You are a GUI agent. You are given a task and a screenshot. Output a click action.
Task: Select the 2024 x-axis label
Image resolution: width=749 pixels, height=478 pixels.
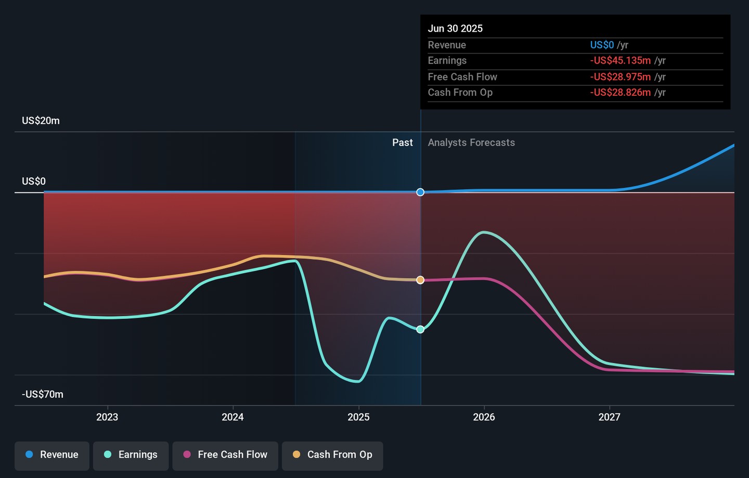tap(233, 417)
